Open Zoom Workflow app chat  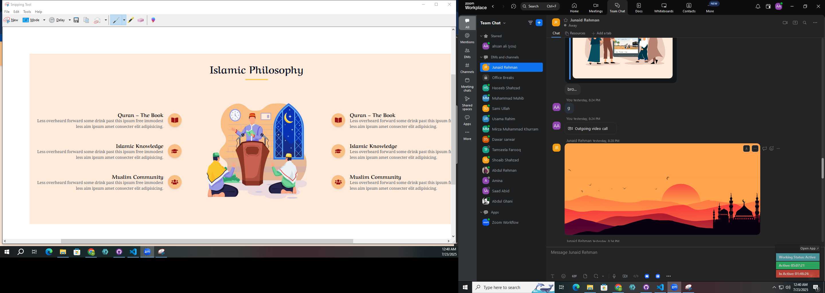pos(511,223)
